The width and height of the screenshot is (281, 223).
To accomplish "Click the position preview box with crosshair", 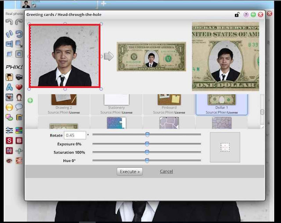I will [x=225, y=147].
